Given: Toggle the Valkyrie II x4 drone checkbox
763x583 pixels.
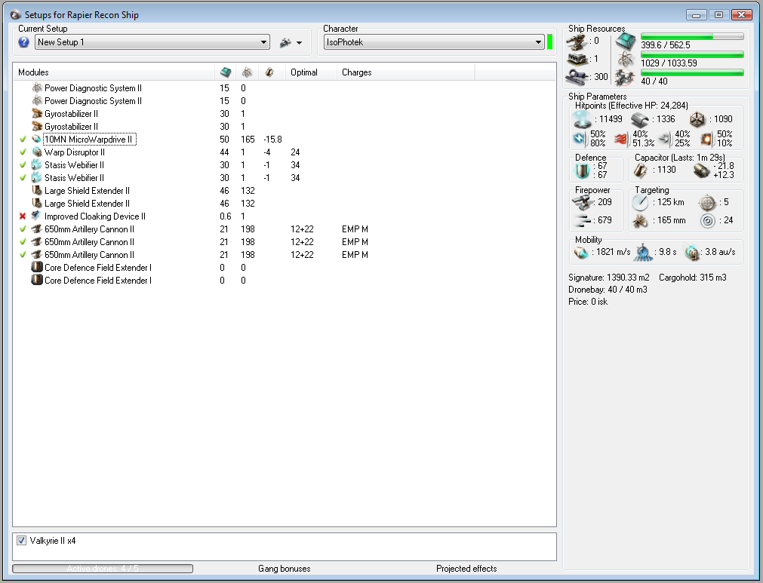Looking at the screenshot, I should pos(21,541).
